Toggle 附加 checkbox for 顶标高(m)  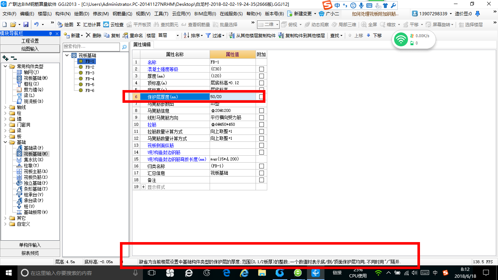[x=261, y=83]
